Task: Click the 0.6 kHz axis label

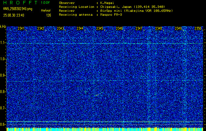Action: pos(3,124)
